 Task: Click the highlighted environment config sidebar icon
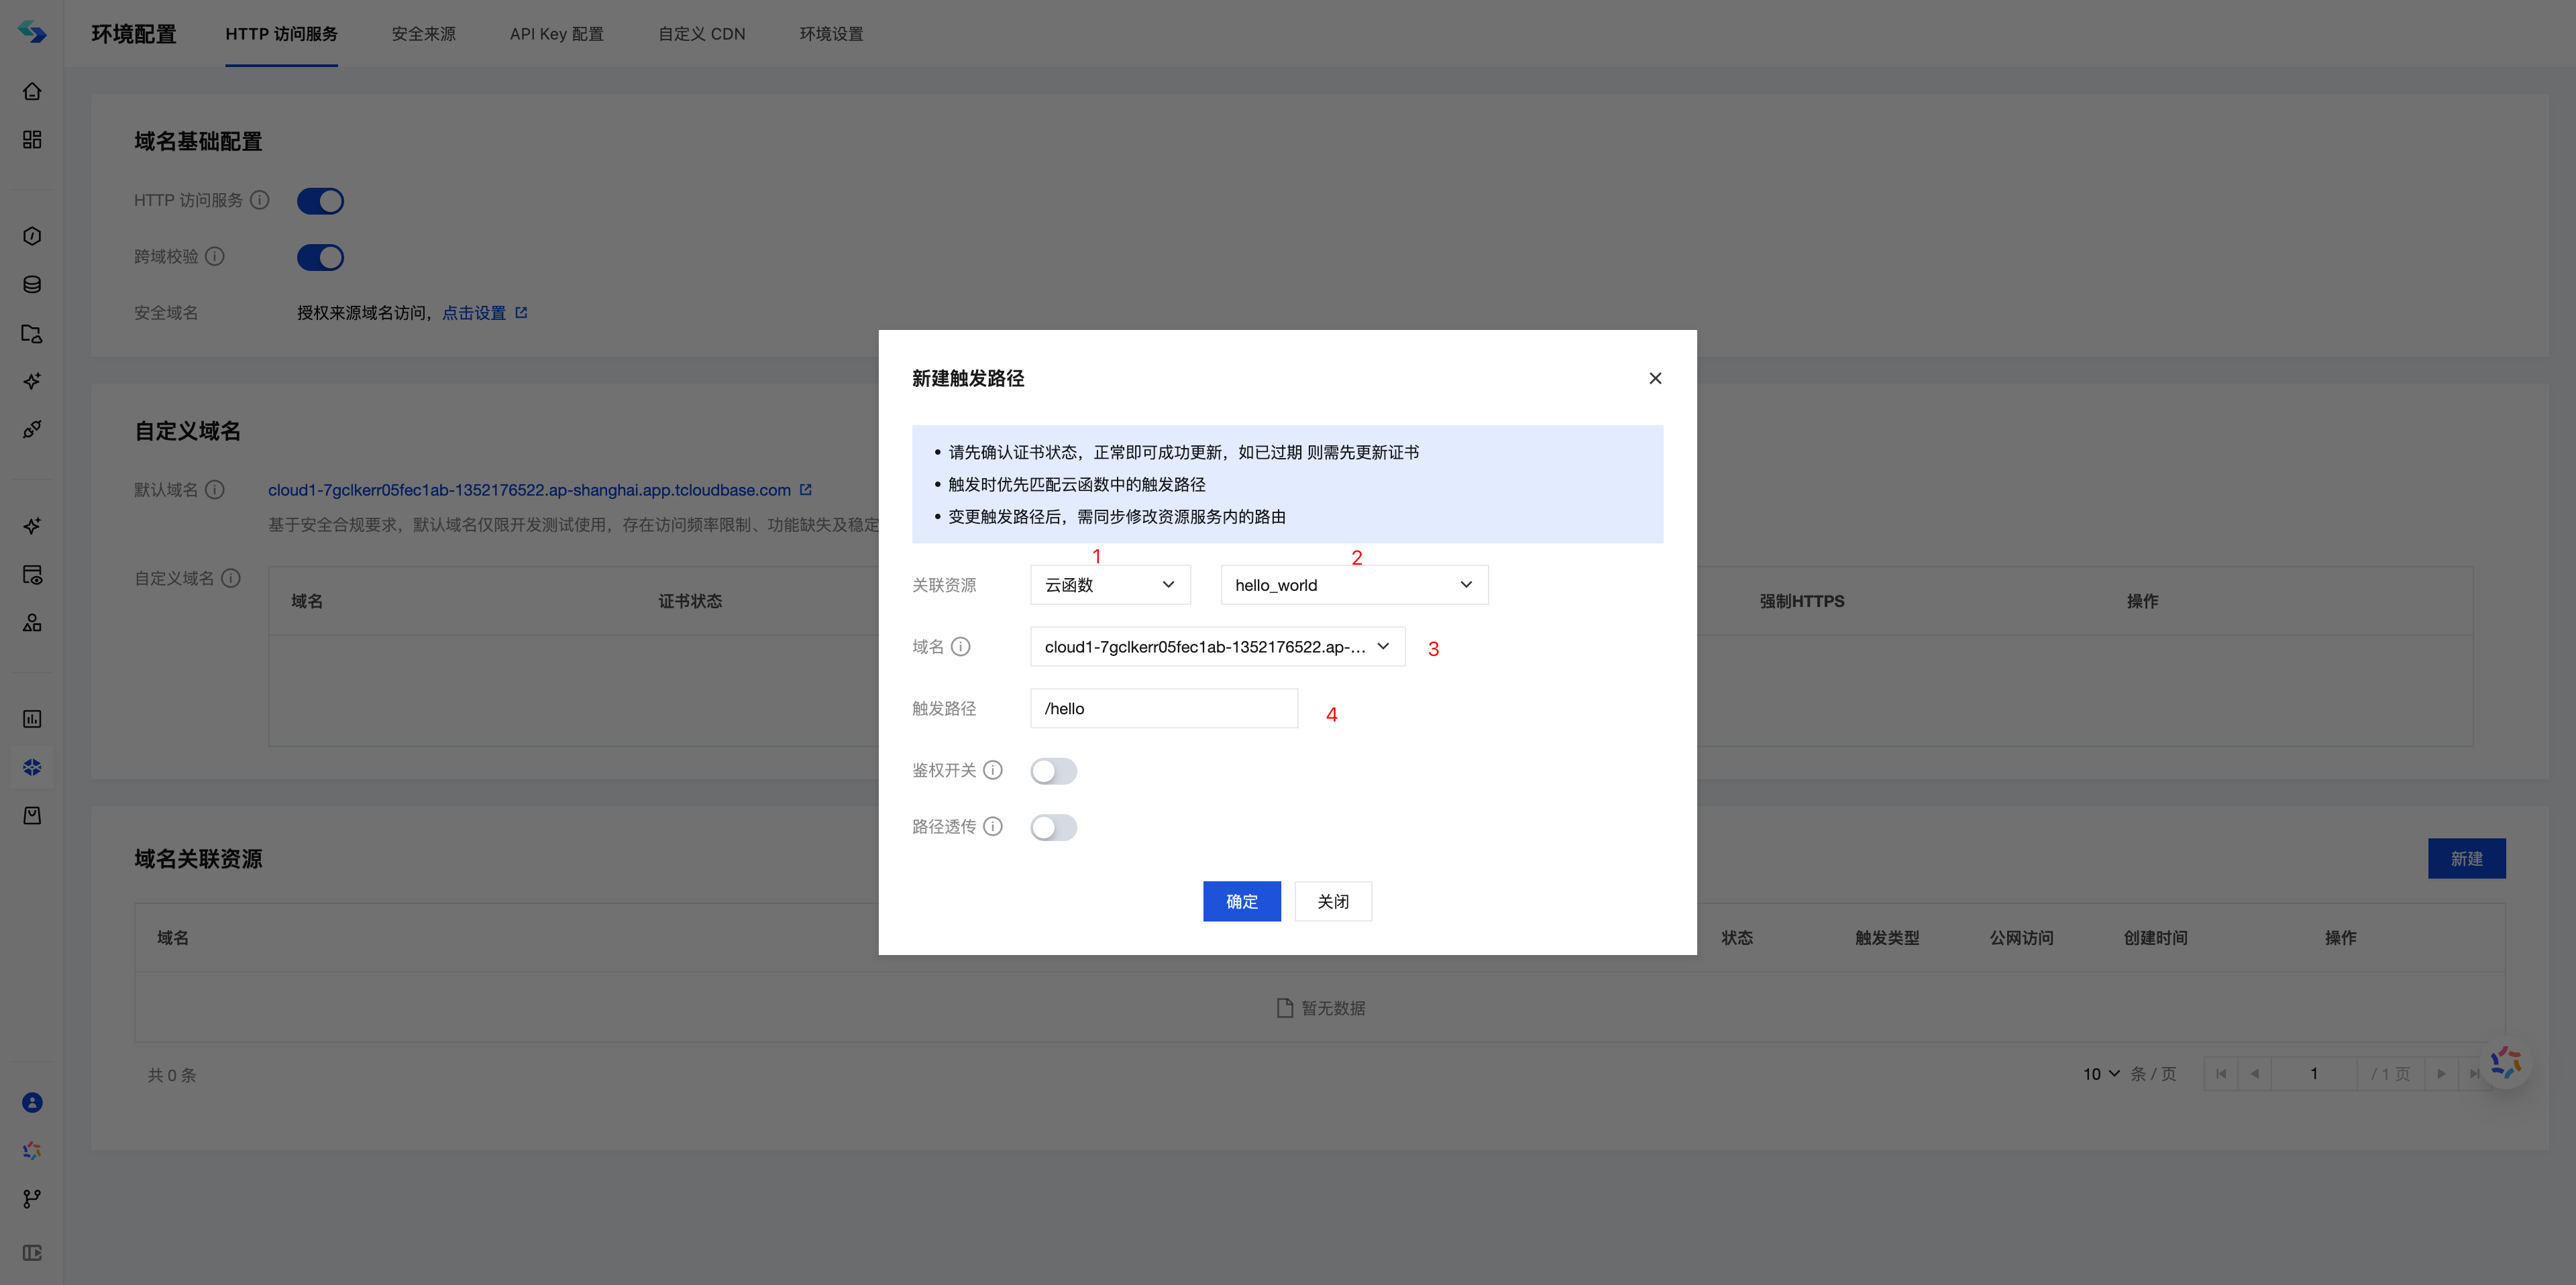[32, 767]
